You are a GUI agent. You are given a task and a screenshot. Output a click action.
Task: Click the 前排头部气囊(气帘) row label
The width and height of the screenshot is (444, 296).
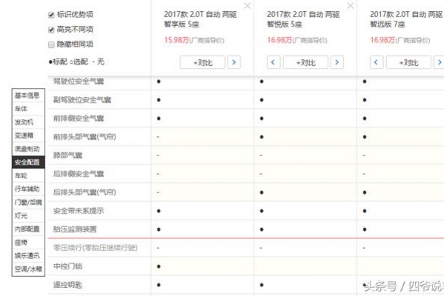coord(85,137)
